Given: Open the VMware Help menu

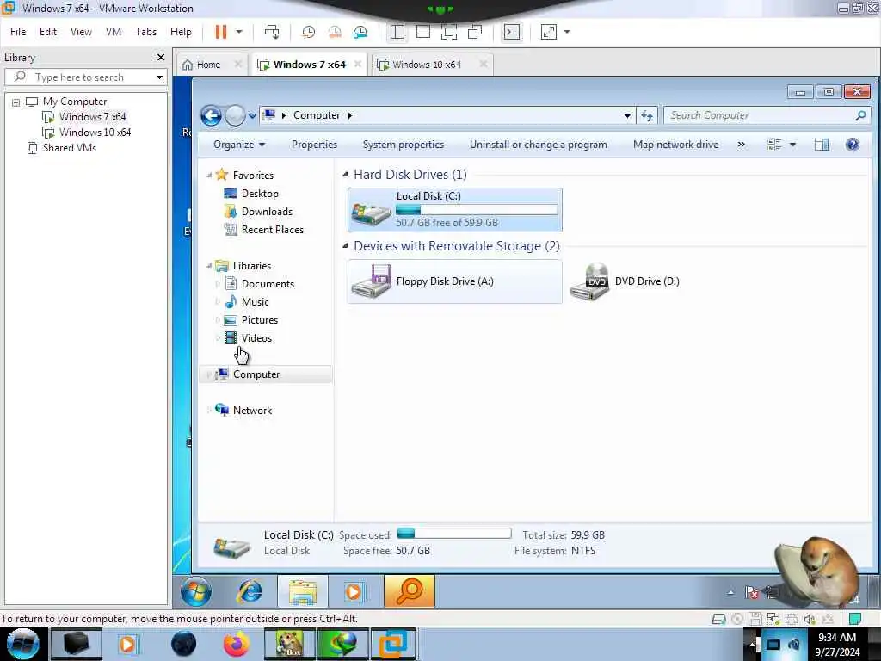Looking at the screenshot, I should (181, 32).
